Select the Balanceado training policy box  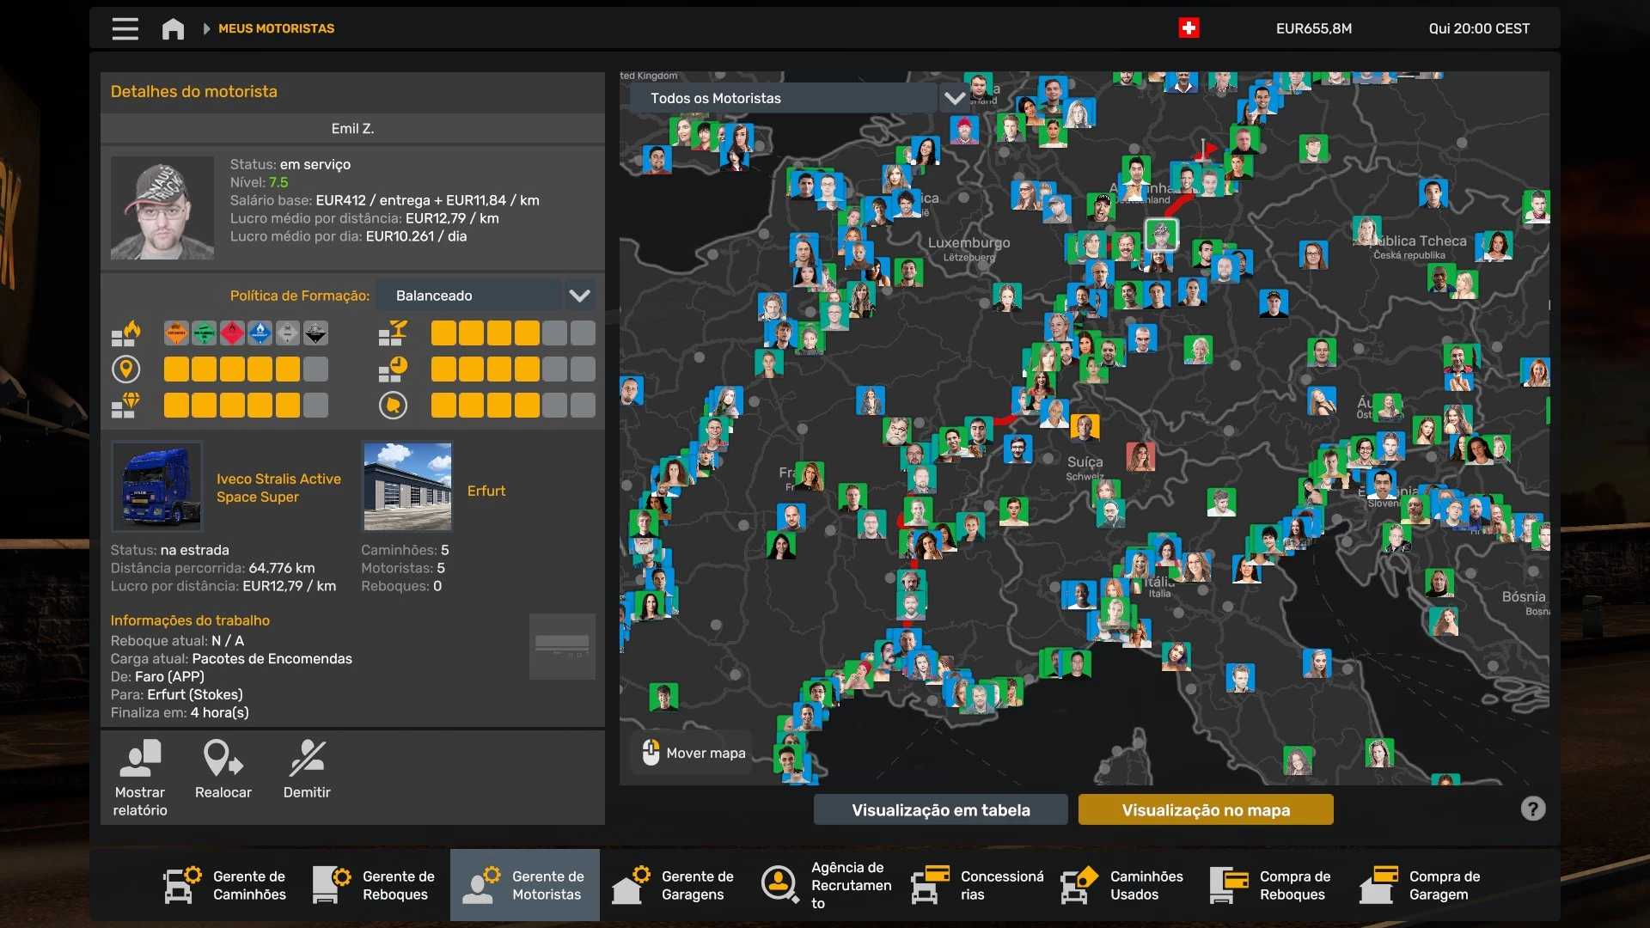pyautogui.click(x=468, y=296)
